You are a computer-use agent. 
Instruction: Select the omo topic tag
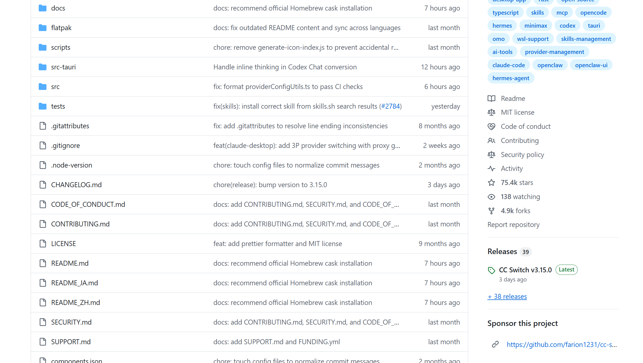click(x=498, y=39)
